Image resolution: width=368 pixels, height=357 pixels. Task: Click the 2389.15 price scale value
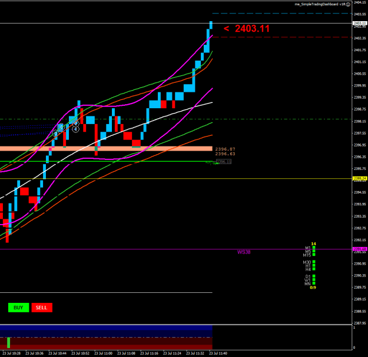tap(360, 299)
